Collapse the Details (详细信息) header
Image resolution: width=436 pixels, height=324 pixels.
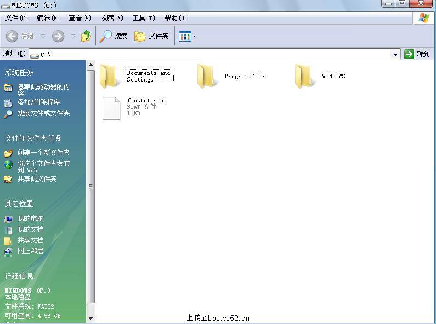coord(19,276)
